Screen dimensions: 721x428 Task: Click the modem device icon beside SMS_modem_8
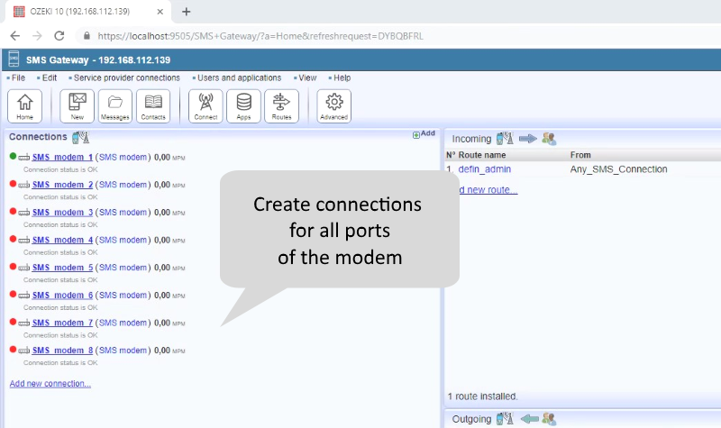[24, 351]
